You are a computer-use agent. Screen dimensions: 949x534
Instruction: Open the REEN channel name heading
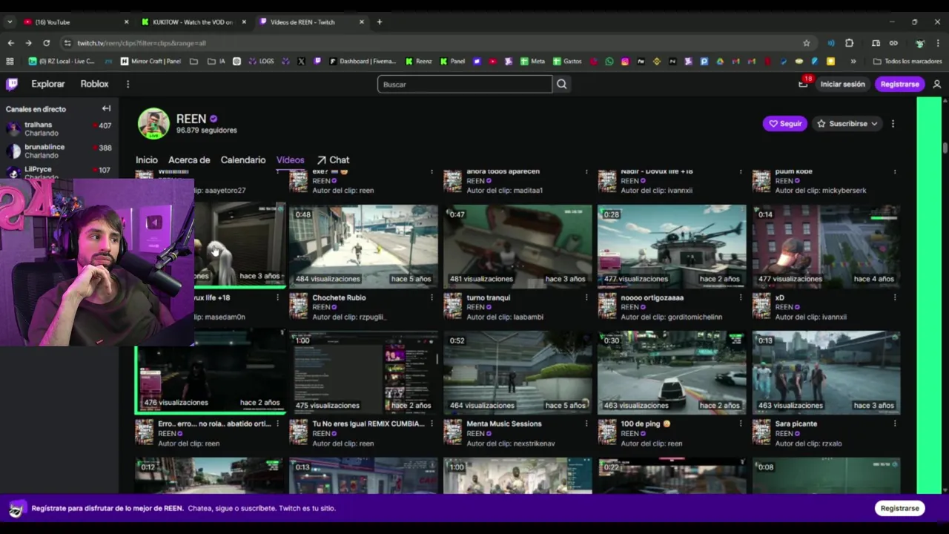coord(191,119)
